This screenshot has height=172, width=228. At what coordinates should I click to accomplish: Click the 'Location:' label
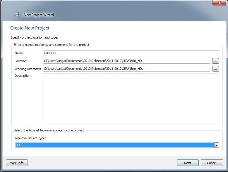pyautogui.click(x=21, y=61)
